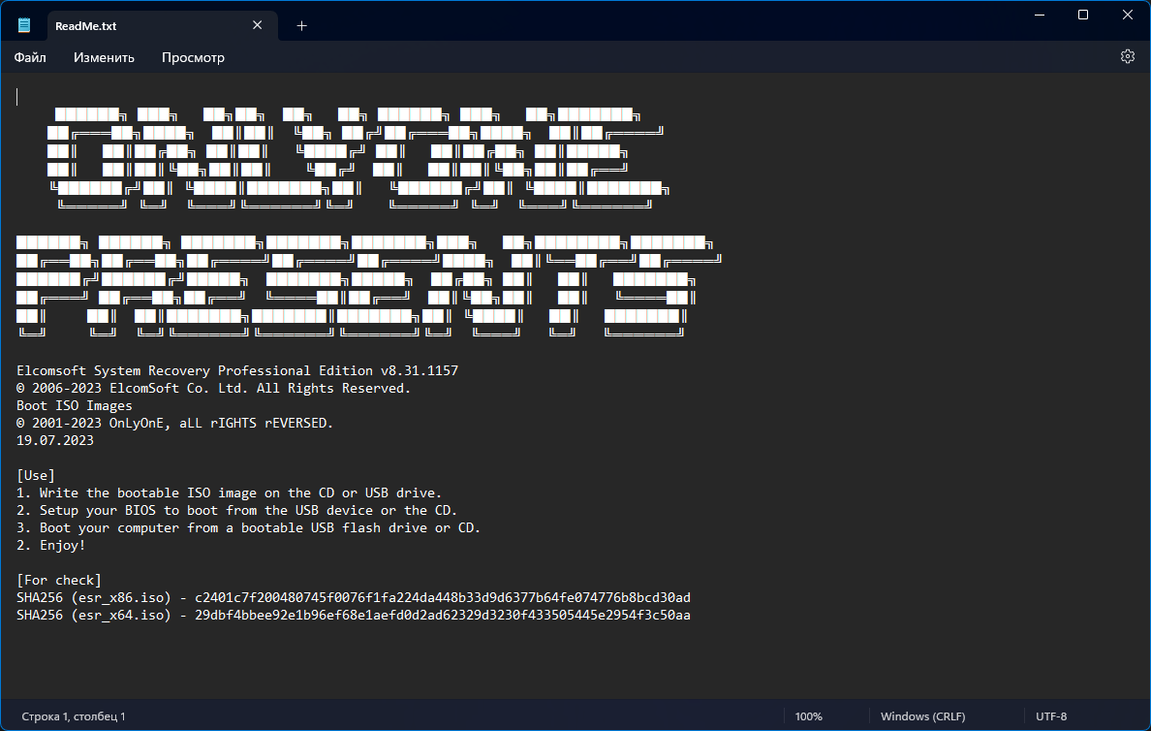1151x731 pixels.
Task: Open the Просмотр menu
Action: (x=193, y=57)
